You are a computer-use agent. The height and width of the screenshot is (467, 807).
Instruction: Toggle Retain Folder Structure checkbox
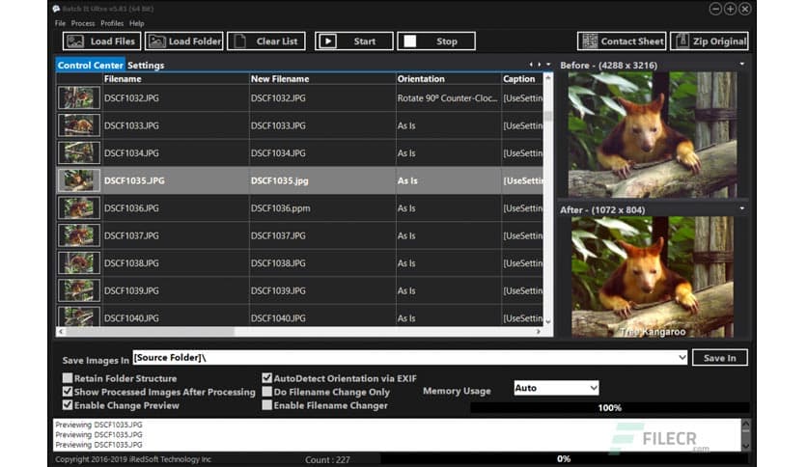[68, 378]
